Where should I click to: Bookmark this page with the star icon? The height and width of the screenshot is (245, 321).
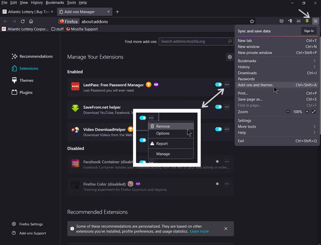coord(252,21)
